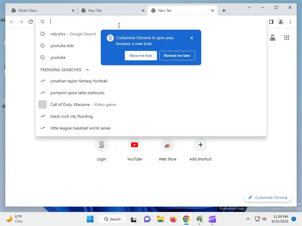Click the Chrome taskbar icon
Viewport: 302px width, 226px height.
click(x=186, y=219)
